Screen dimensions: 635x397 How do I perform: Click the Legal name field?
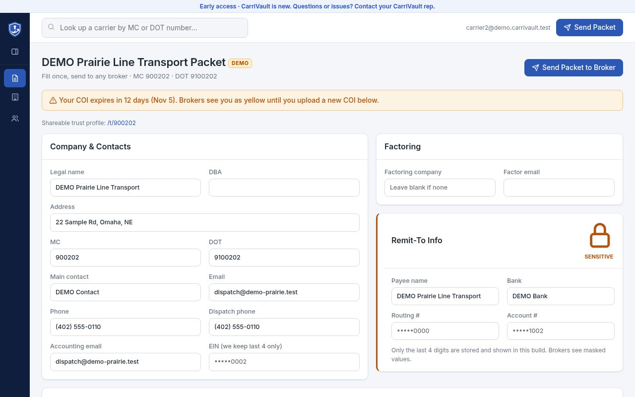126,188
